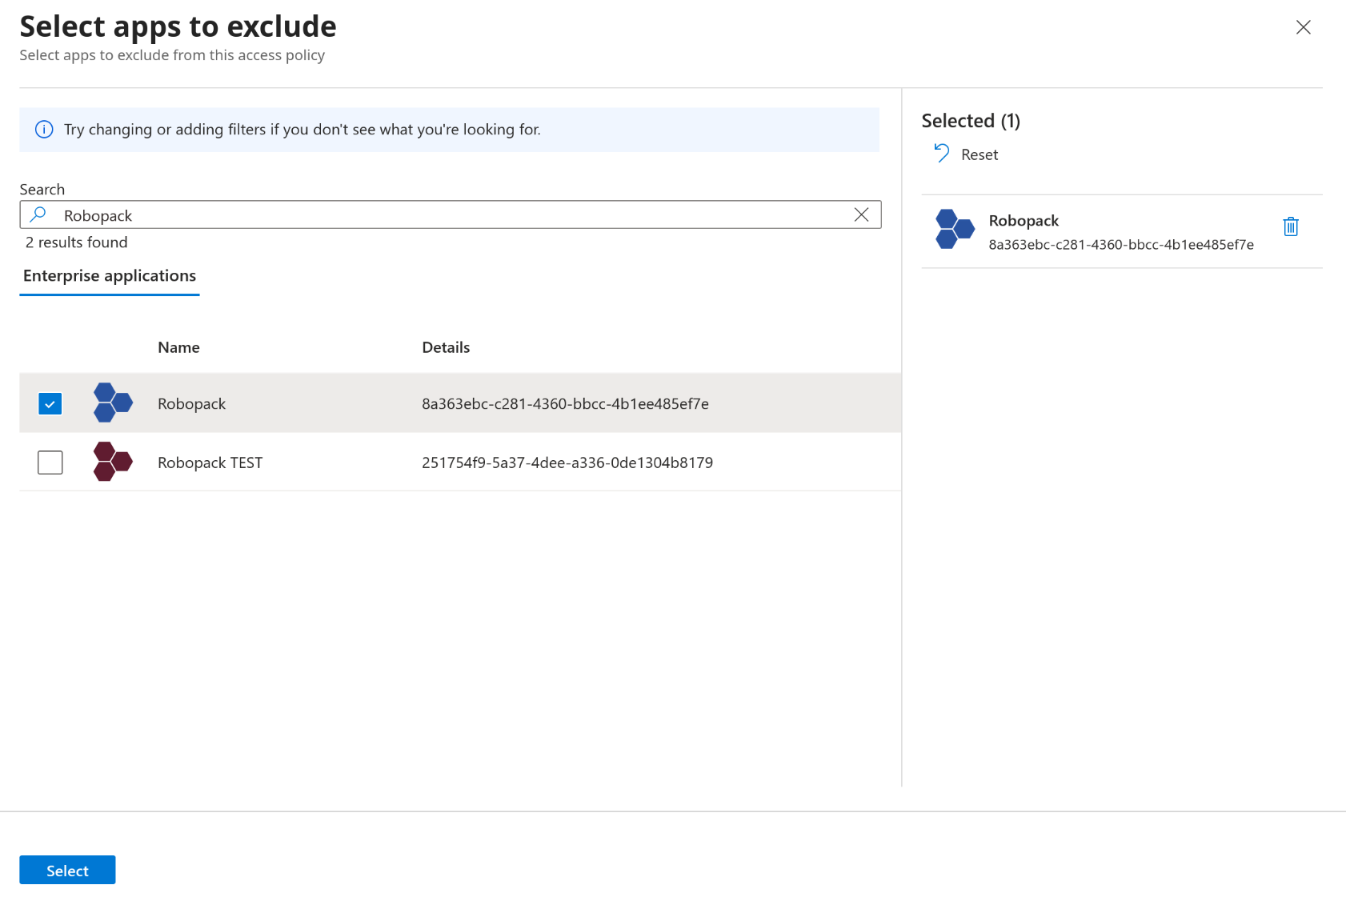The width and height of the screenshot is (1346, 905).
Task: Click the Robopack TEST name text
Action: click(x=210, y=463)
